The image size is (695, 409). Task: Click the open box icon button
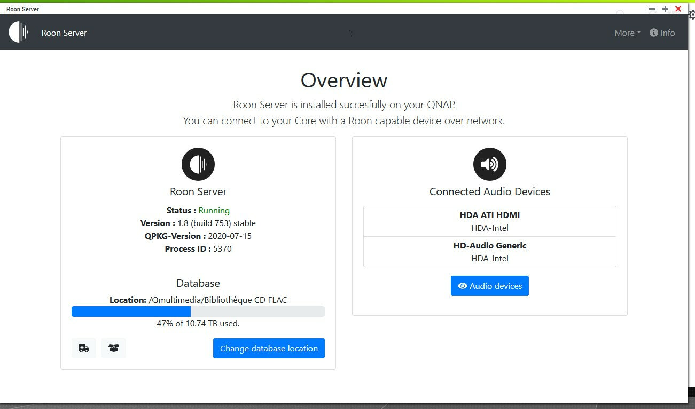114,348
